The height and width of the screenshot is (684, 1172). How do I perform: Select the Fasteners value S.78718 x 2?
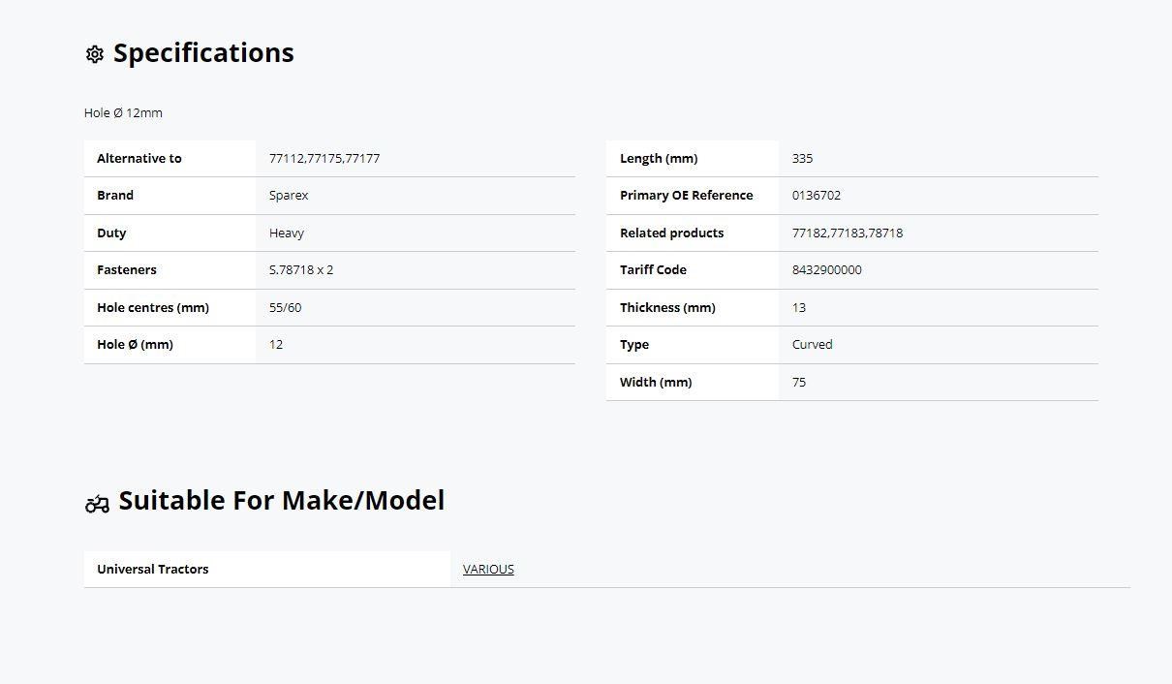tap(301, 269)
